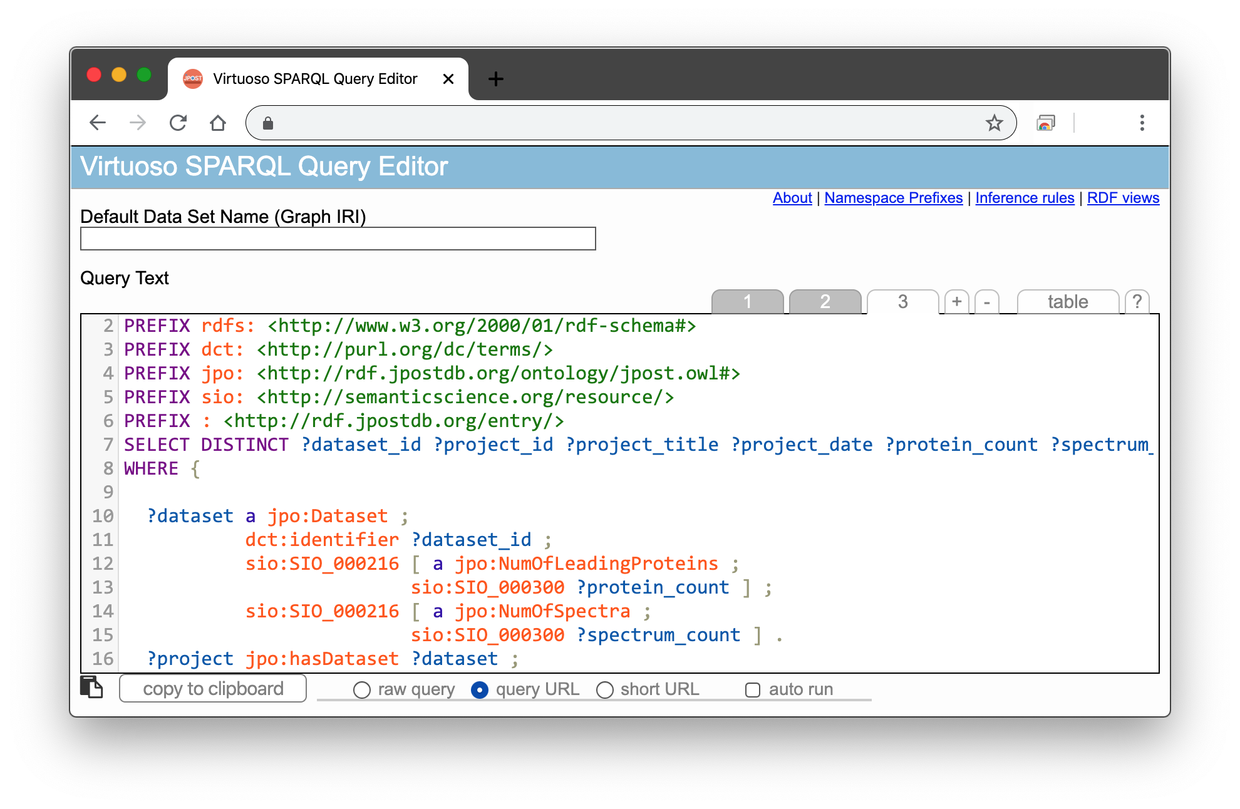The image size is (1240, 809).
Task: Click the browser back arrow
Action: [98, 123]
